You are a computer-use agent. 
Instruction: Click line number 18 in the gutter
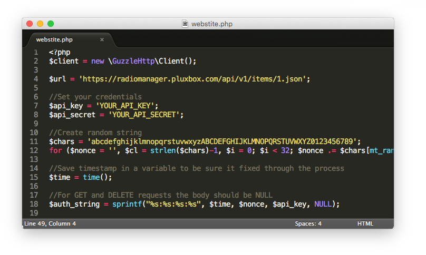pyautogui.click(x=34, y=204)
